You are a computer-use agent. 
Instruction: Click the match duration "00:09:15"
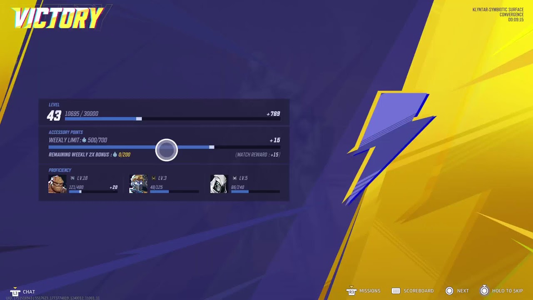click(x=516, y=20)
